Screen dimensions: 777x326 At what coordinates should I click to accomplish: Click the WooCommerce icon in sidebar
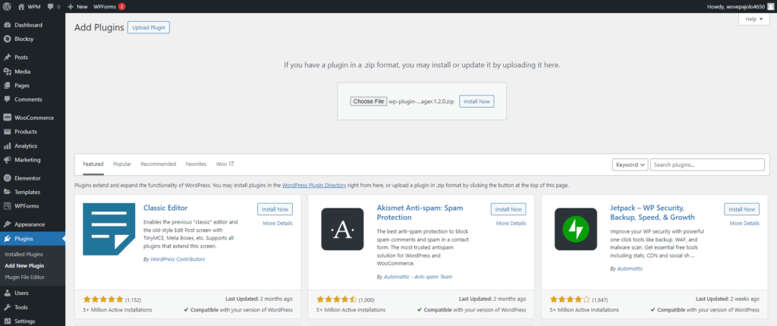point(7,118)
